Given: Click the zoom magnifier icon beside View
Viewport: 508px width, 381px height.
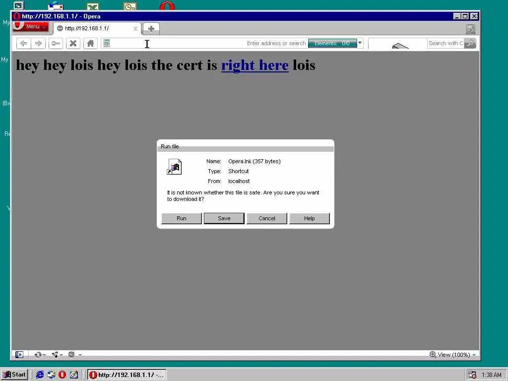Looking at the screenshot, I should (x=433, y=354).
